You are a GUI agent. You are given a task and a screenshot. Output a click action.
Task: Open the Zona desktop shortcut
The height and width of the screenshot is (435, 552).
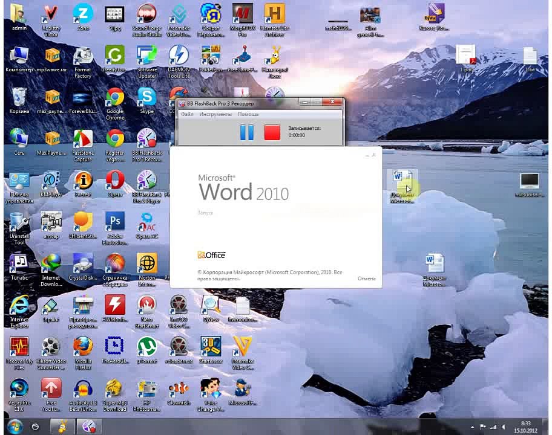click(83, 17)
